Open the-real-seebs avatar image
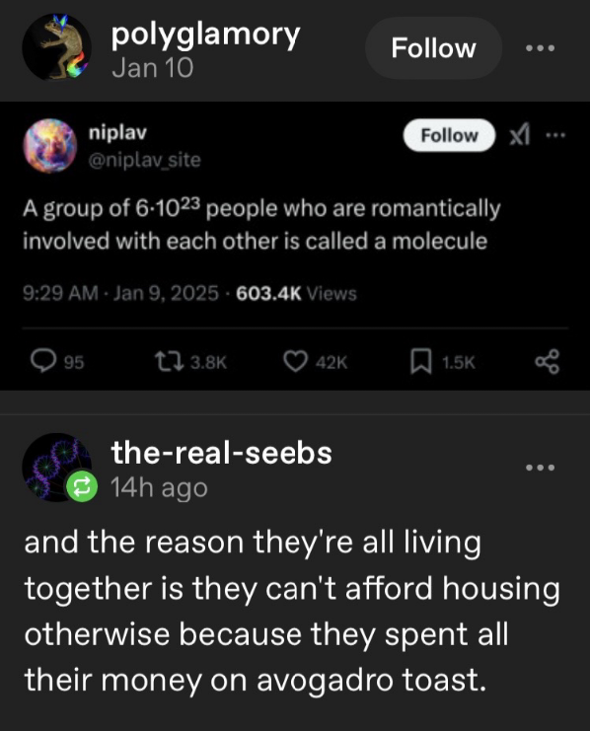Image resolution: width=590 pixels, height=731 pixels. pos(56,468)
